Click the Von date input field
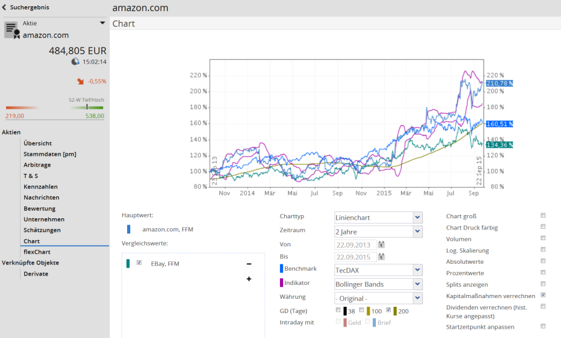561x338 pixels. coord(355,244)
